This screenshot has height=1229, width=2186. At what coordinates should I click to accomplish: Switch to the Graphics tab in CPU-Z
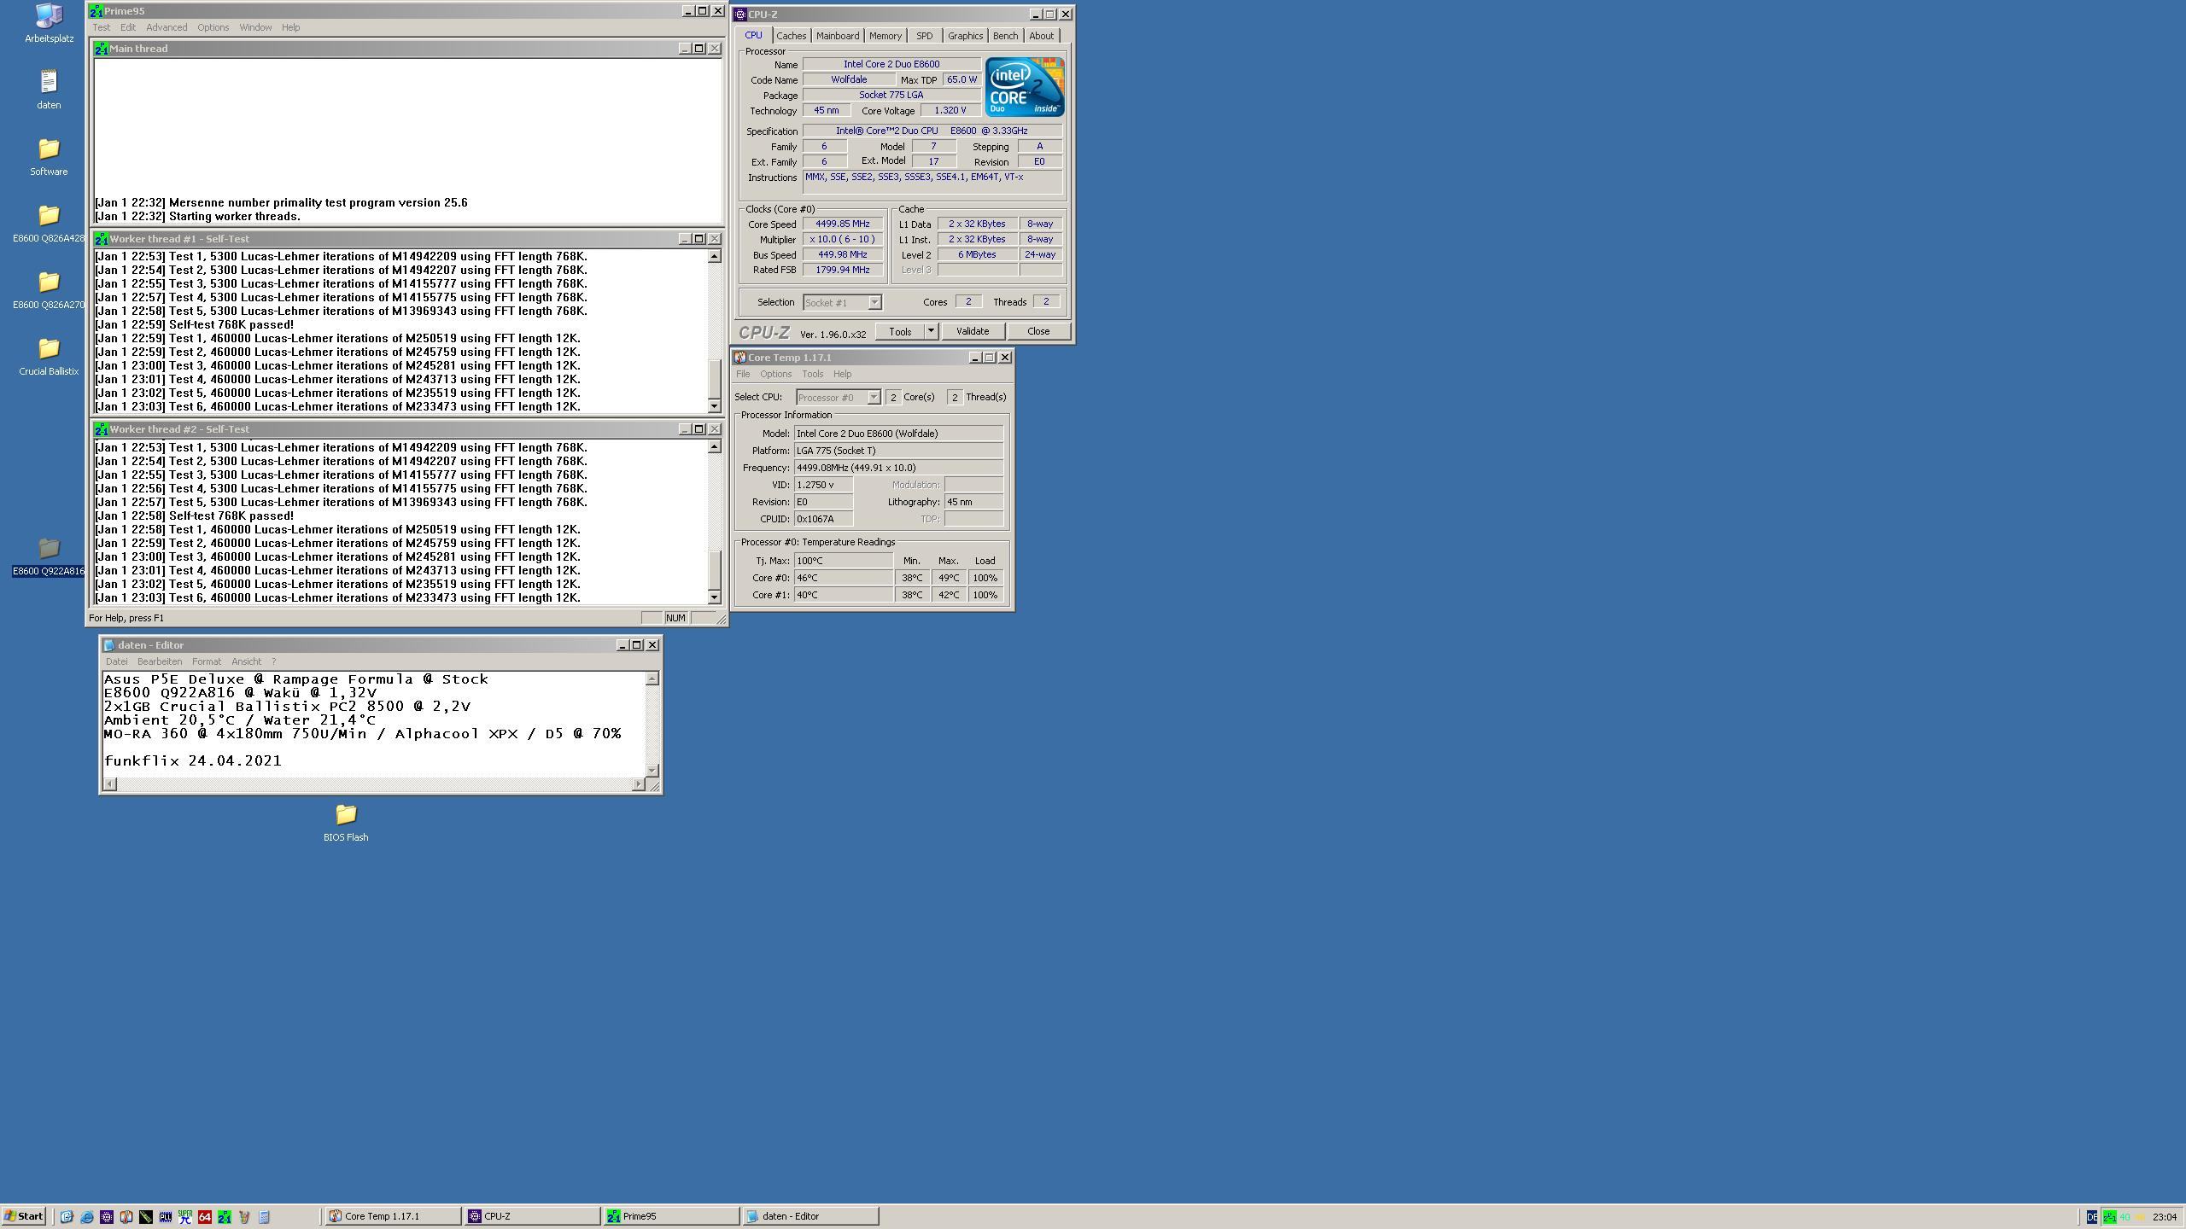965,36
